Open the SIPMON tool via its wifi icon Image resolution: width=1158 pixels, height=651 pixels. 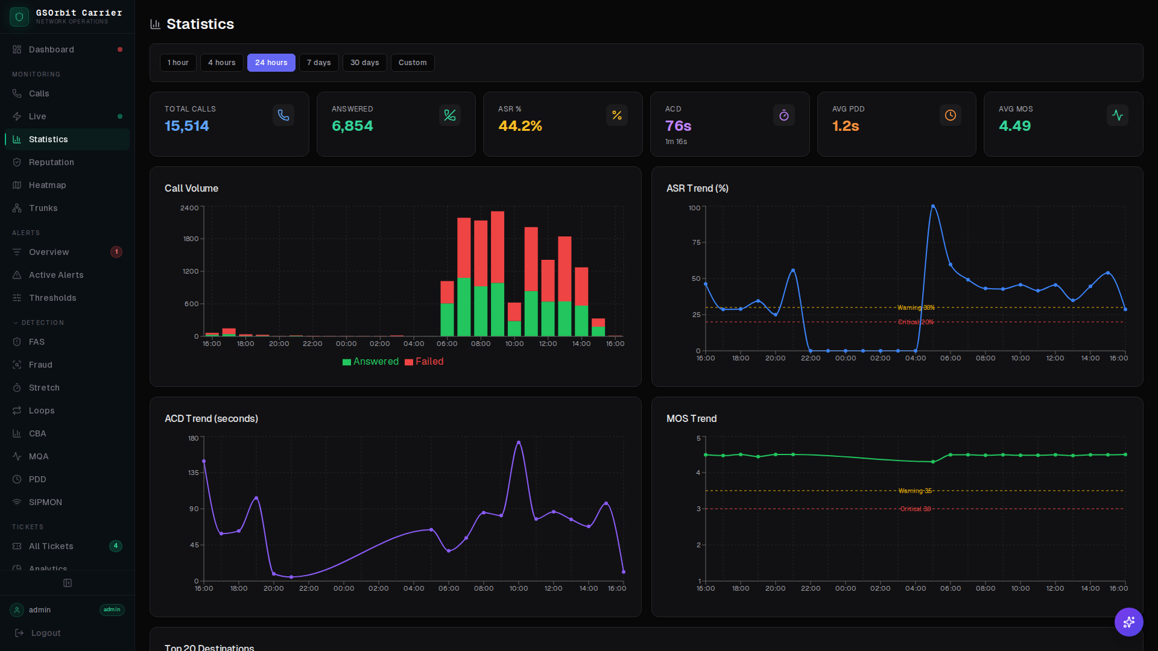tap(17, 502)
